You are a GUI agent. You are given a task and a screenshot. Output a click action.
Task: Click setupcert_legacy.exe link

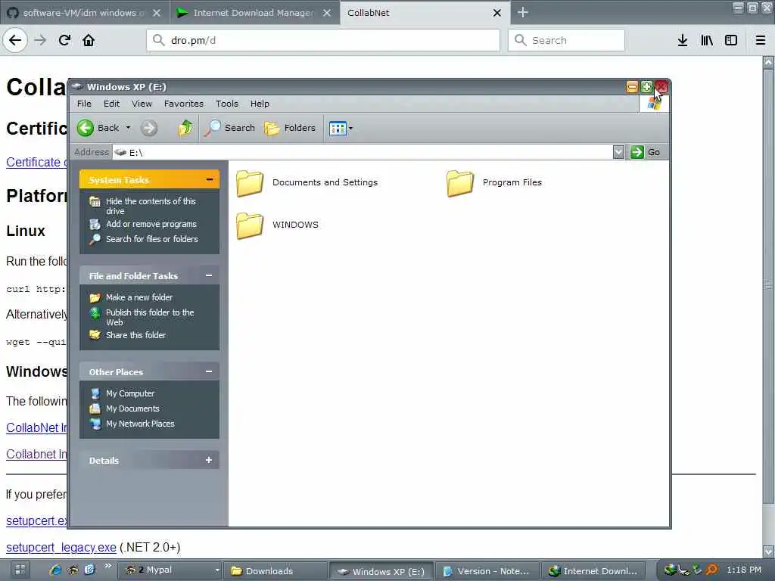coord(61,548)
